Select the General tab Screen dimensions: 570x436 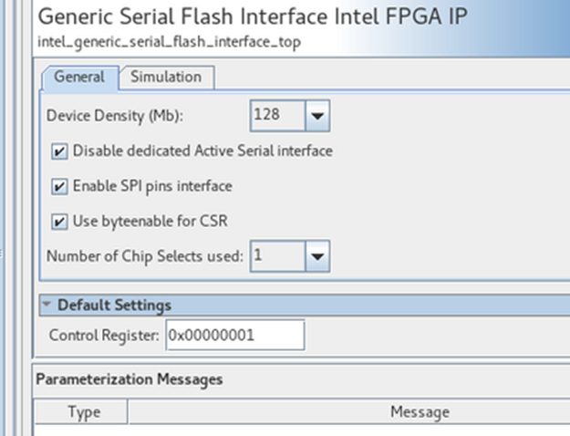click(x=79, y=77)
